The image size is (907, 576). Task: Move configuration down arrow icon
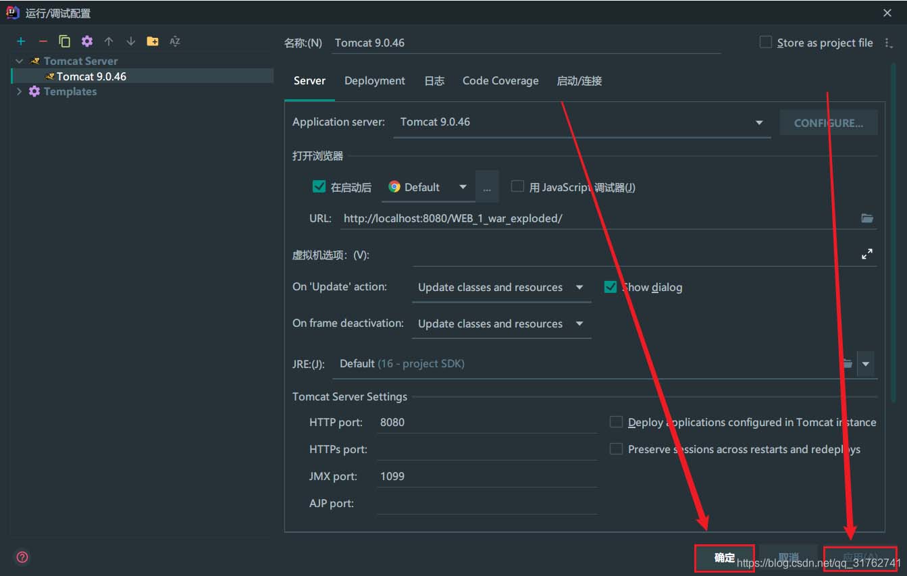click(131, 41)
